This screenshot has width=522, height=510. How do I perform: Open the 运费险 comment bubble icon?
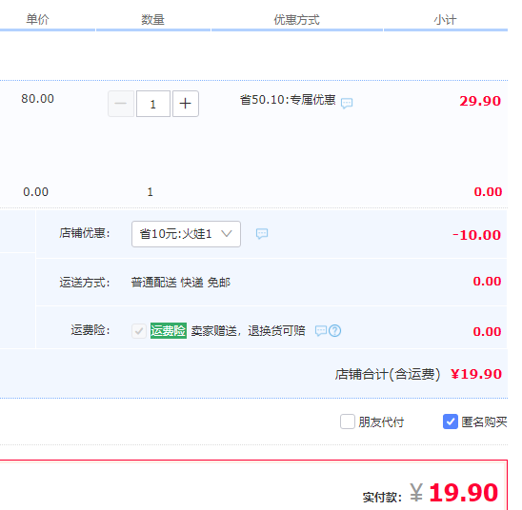(x=321, y=331)
